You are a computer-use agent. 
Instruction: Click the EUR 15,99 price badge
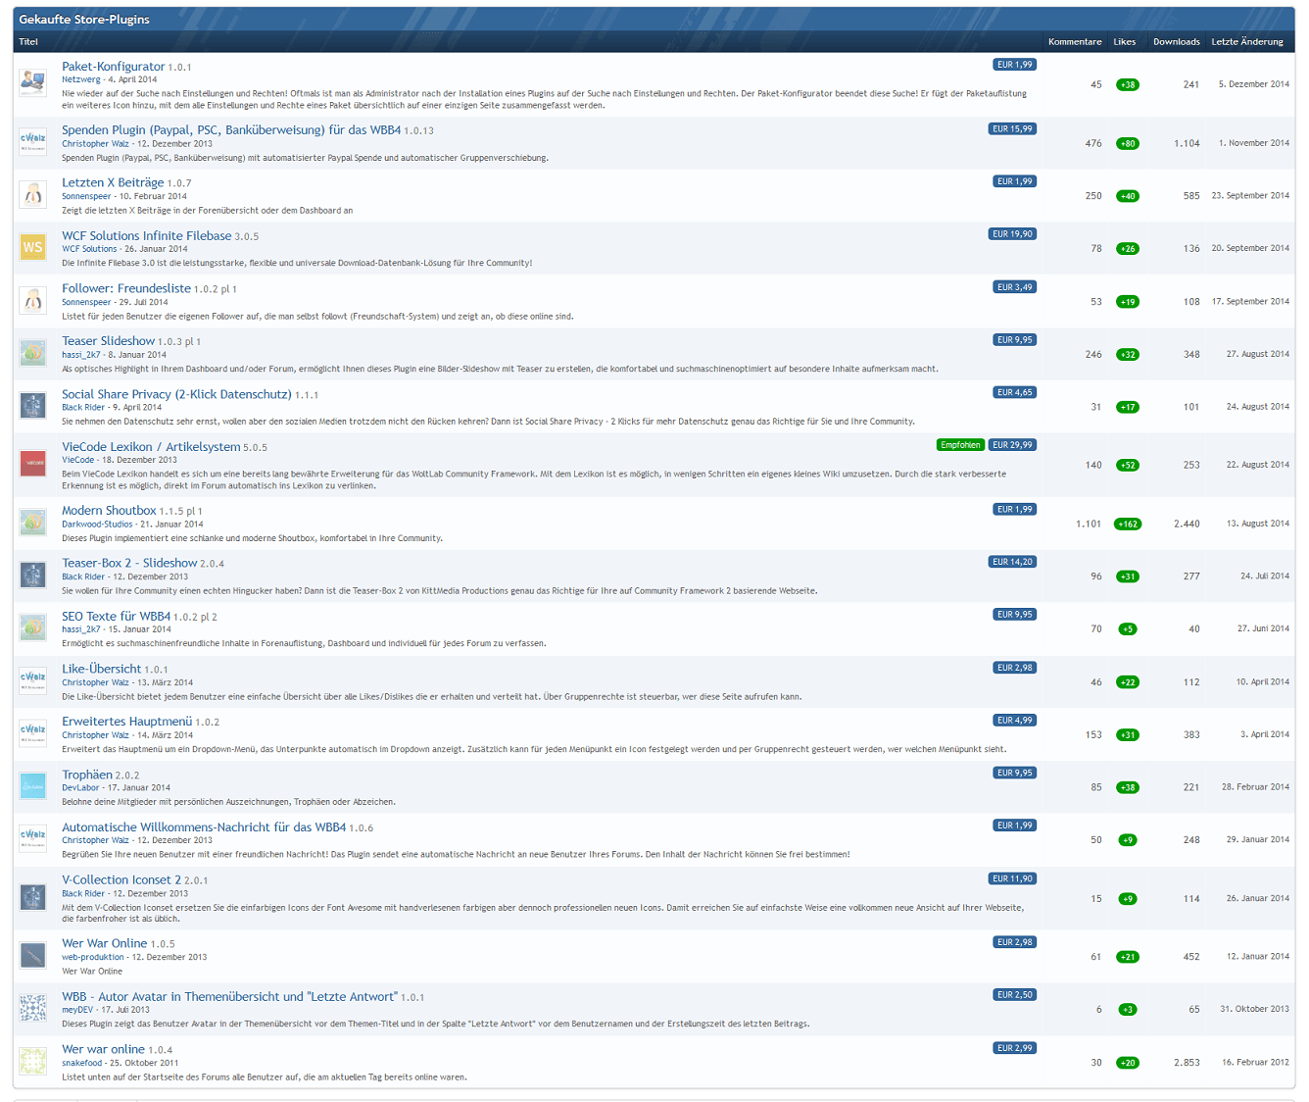click(x=1012, y=128)
